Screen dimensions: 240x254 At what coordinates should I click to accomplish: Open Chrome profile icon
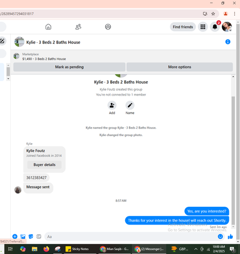tap(225, 14)
